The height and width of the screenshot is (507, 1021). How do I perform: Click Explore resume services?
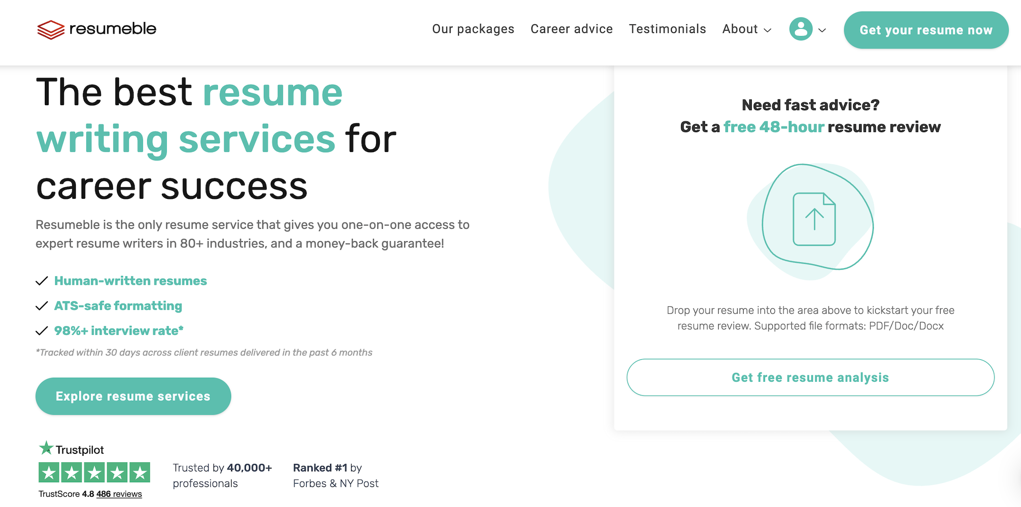pyautogui.click(x=133, y=396)
